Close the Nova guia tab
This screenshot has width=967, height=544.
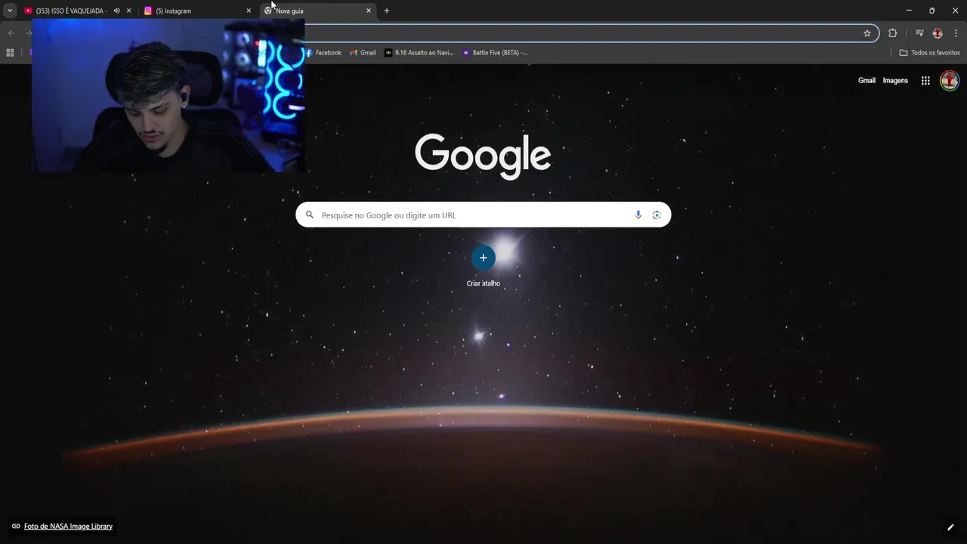(369, 11)
